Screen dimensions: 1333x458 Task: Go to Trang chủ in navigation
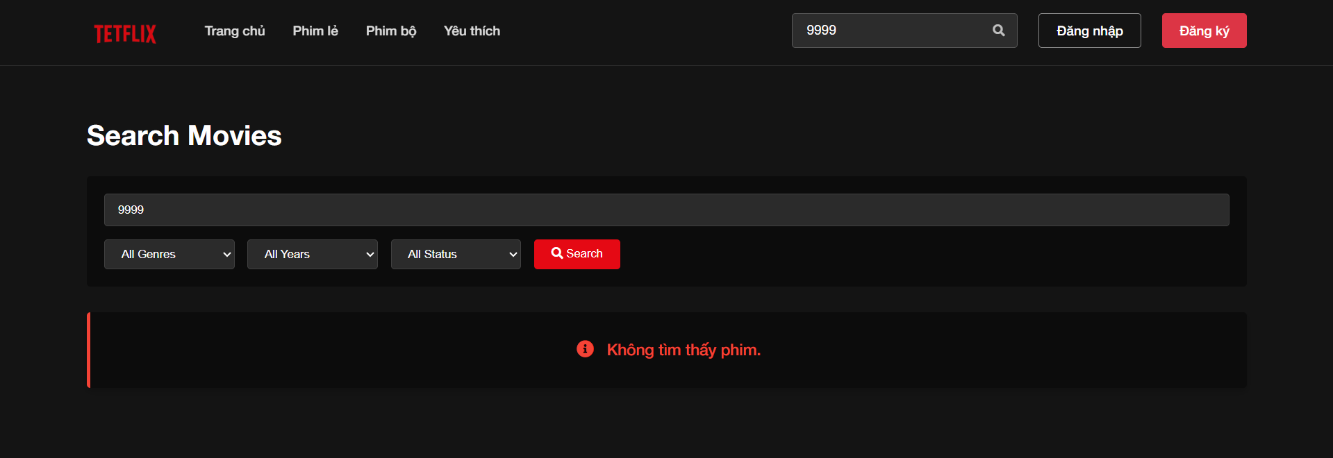coord(235,31)
